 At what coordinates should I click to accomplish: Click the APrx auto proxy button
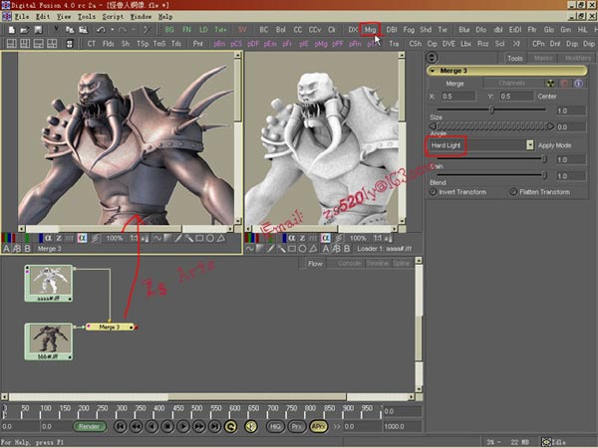coord(319,427)
